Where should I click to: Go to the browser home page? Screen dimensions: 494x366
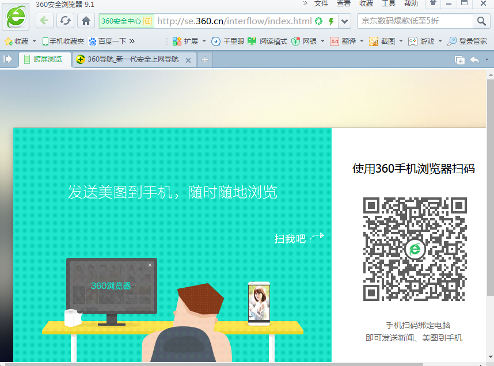coord(86,21)
